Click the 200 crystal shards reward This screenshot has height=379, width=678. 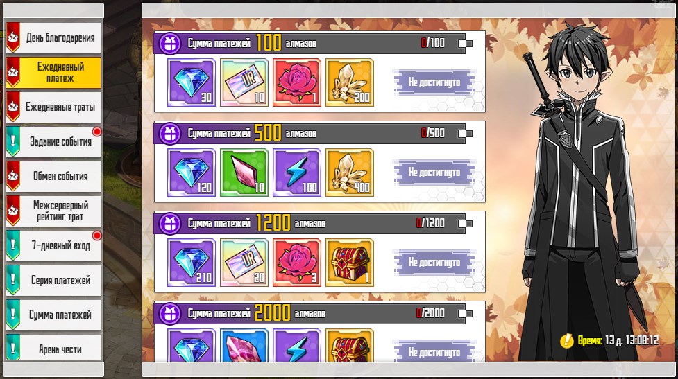[x=349, y=82]
